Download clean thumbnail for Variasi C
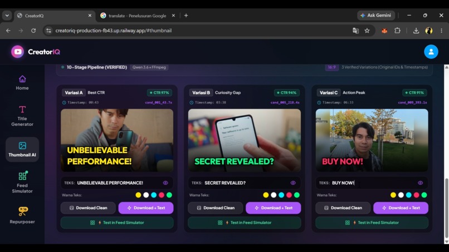 343,208
